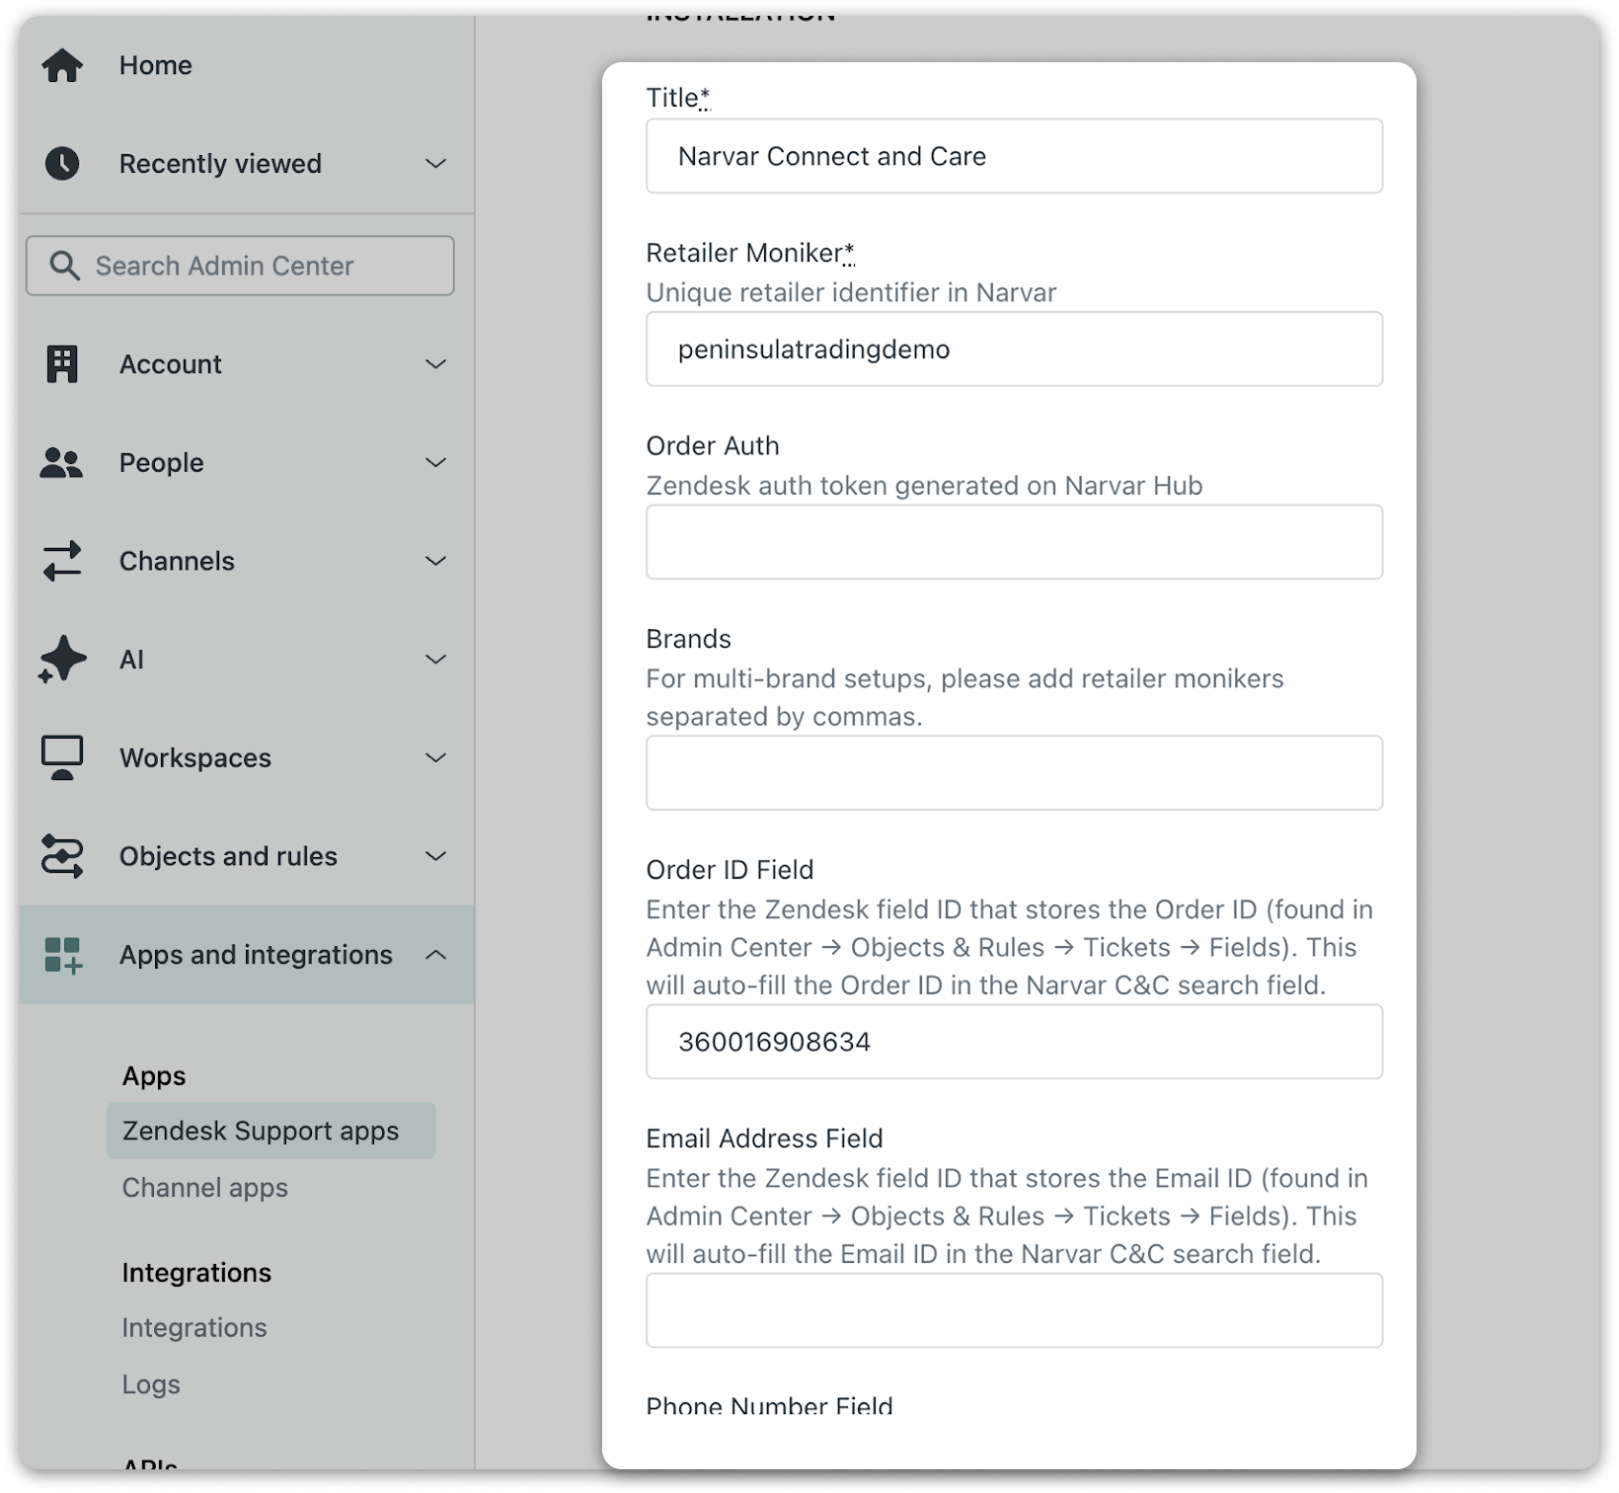Click the Apps section heading

(154, 1076)
